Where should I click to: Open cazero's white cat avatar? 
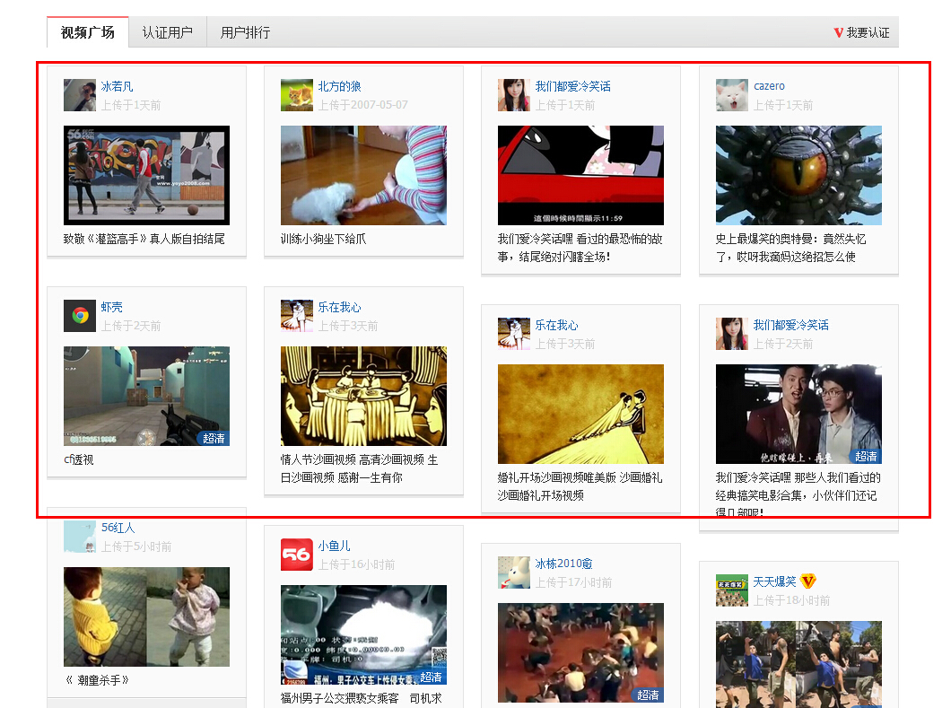tap(731, 95)
